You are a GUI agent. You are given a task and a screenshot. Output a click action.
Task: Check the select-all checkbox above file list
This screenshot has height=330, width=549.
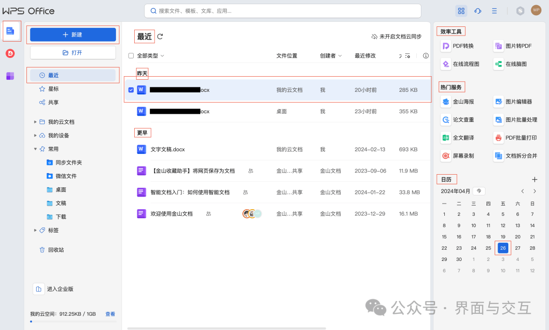click(x=131, y=55)
